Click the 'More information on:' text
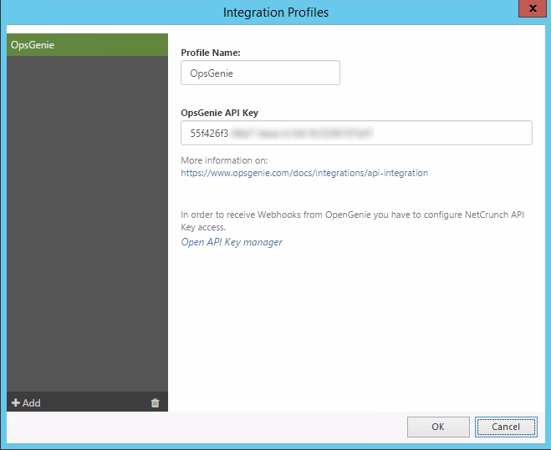 click(224, 160)
